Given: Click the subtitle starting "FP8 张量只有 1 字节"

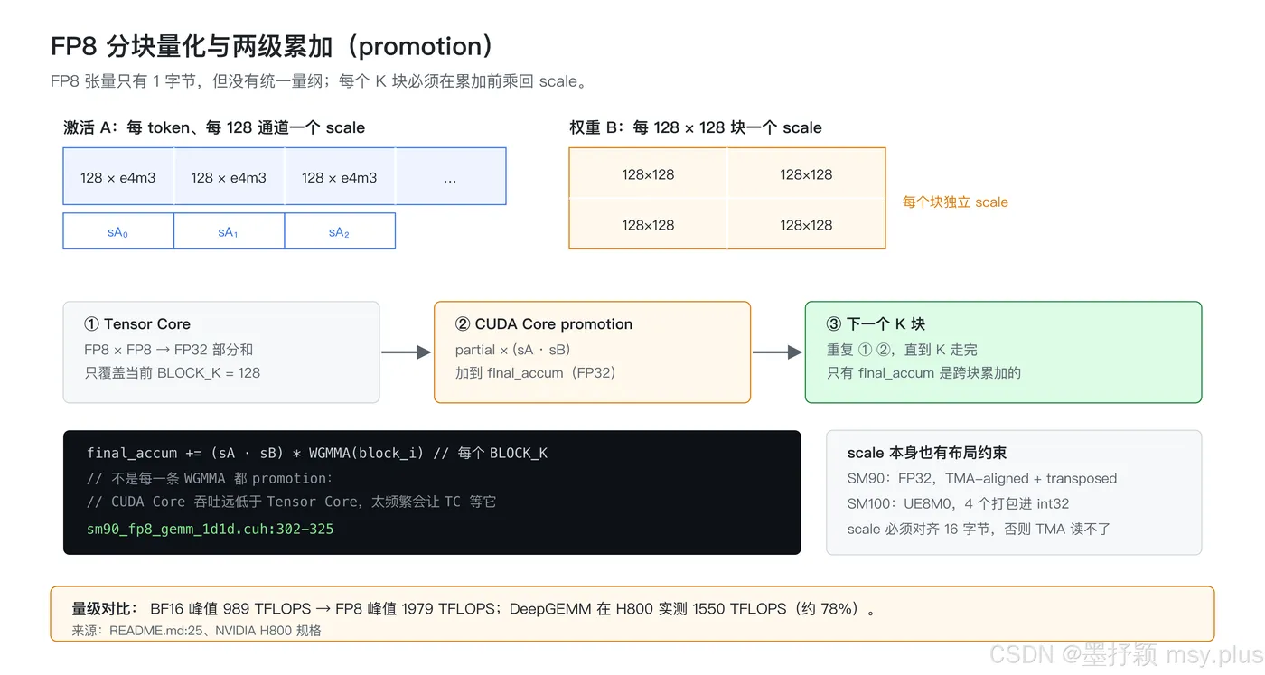Looking at the screenshot, I should 322,81.
